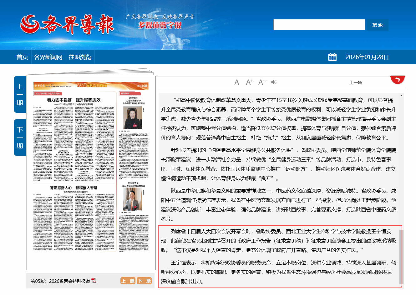The height and width of the screenshot is (295, 416).
Task: Reset article font size with plain A icon
Action: click(237, 82)
